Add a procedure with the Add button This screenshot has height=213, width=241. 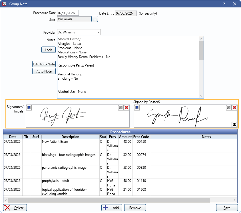112,208
